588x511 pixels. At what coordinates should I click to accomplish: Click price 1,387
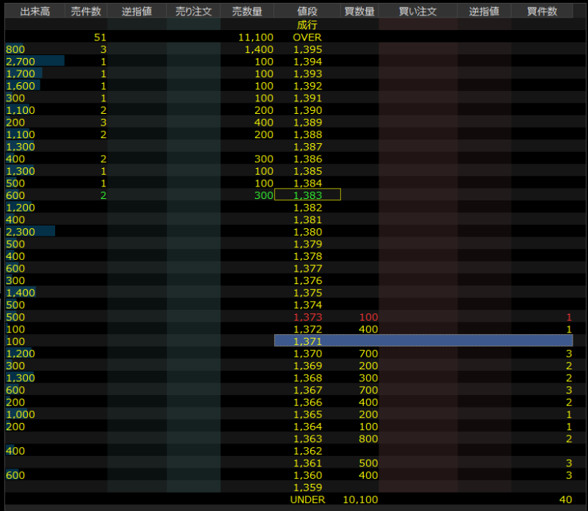307,147
